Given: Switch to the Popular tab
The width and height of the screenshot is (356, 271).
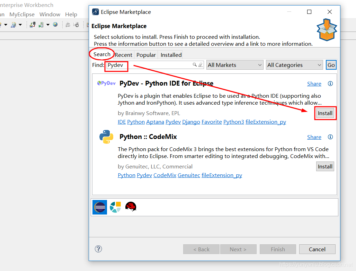Looking at the screenshot, I should pos(146,55).
